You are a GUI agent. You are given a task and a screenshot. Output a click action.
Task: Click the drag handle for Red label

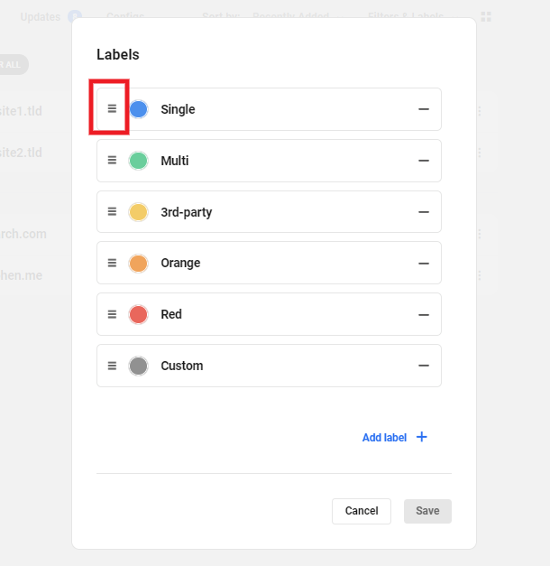pos(112,314)
